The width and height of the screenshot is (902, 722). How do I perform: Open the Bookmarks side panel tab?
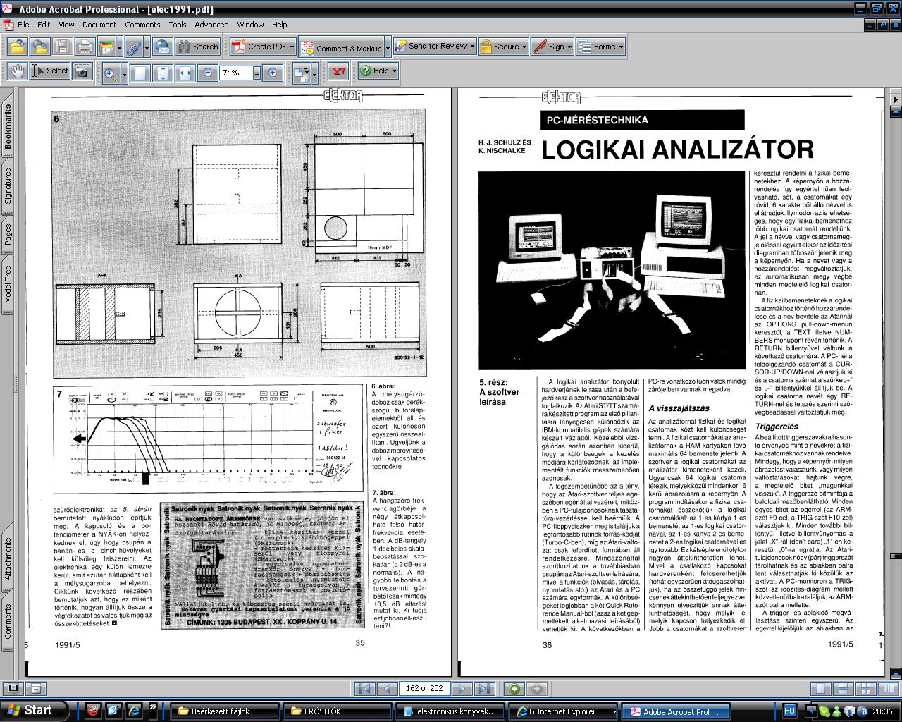click(x=8, y=126)
